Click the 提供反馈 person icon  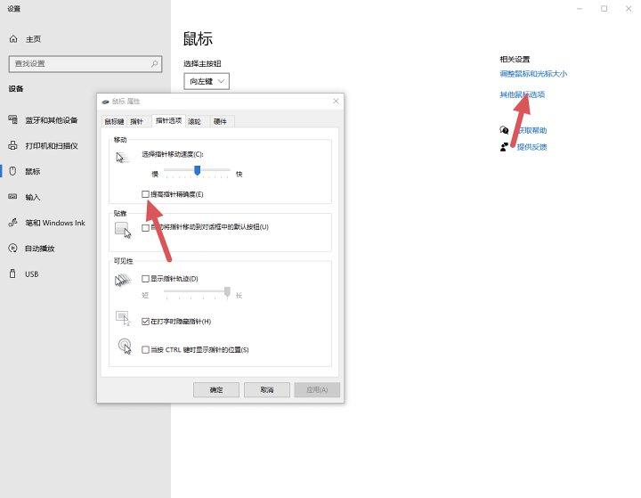tap(504, 146)
